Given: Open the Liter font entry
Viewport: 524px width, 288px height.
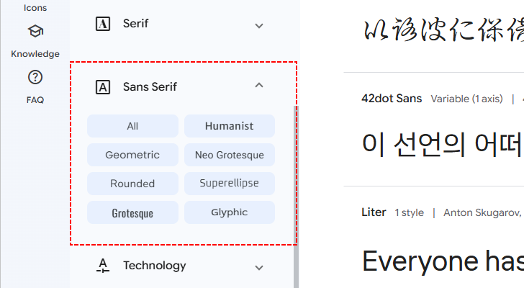Looking at the screenshot, I should pyautogui.click(x=374, y=212).
